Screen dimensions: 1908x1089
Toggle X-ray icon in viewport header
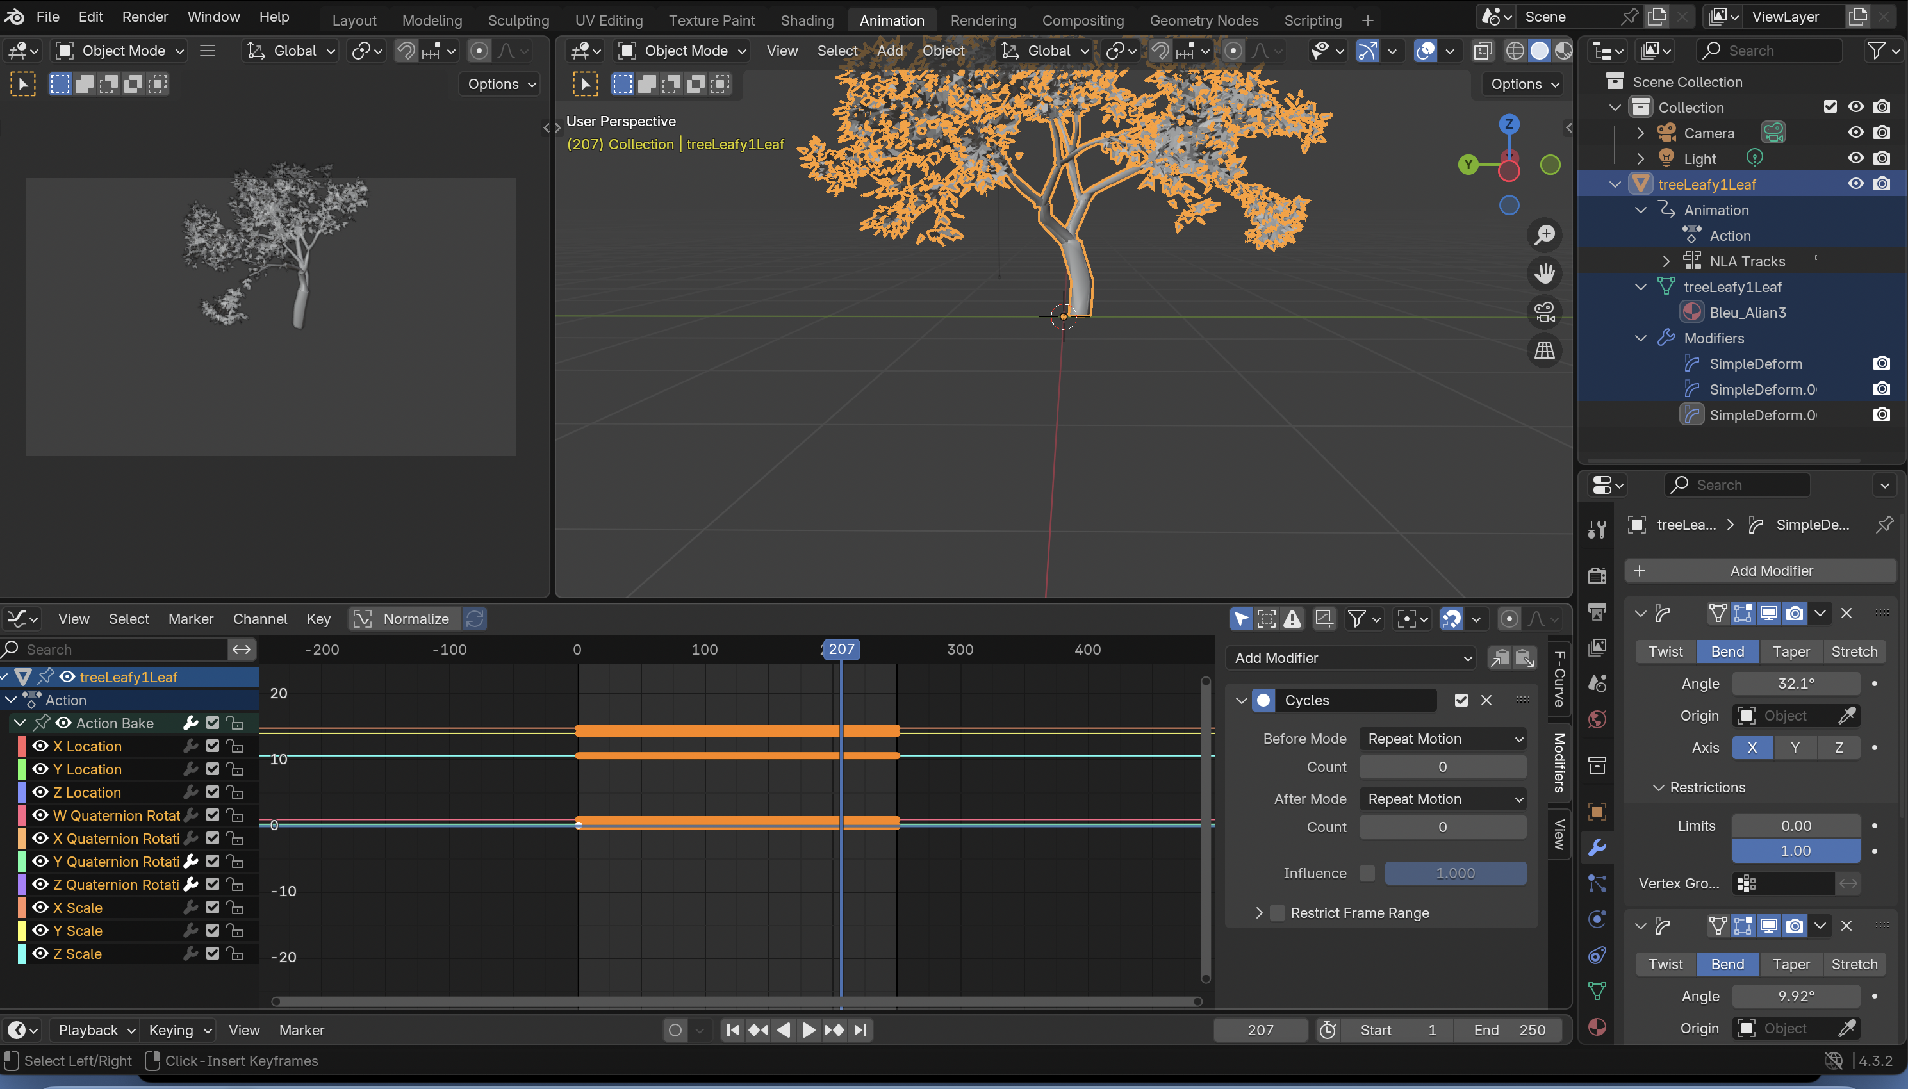pyautogui.click(x=1483, y=51)
